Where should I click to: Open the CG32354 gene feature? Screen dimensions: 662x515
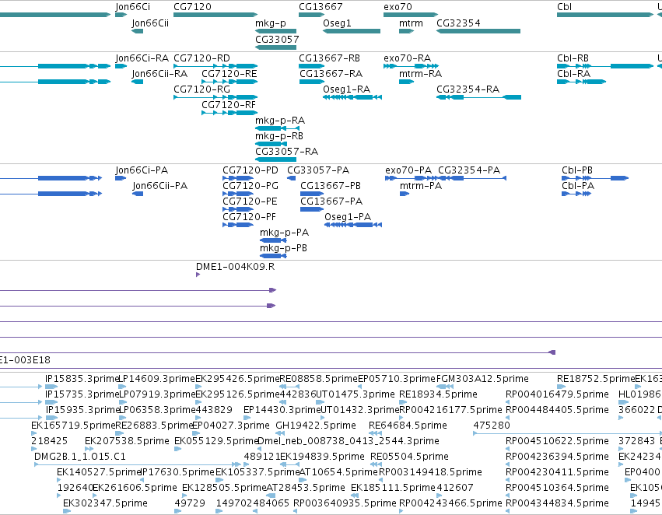tap(478, 31)
